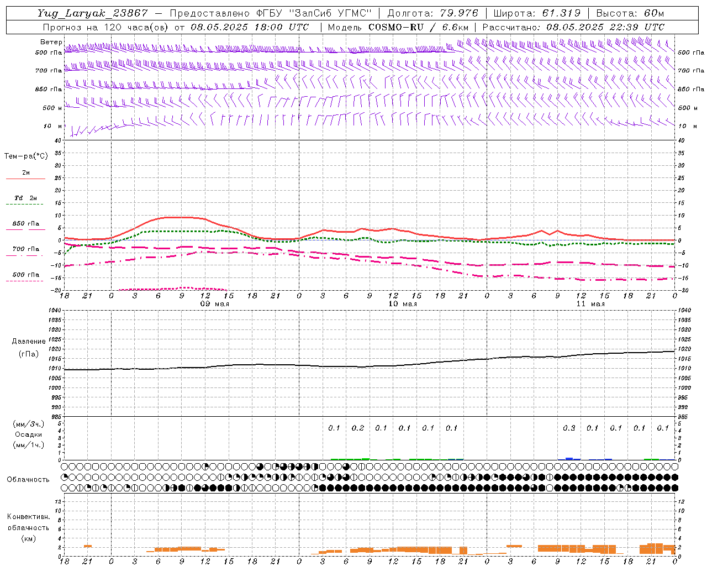Viewport: 707px width, 566px height.
Task: Click the 10 мая date label
Action: tap(403, 304)
